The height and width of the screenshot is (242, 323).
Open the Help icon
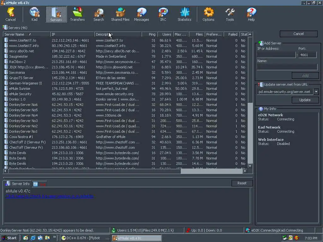click(251, 14)
